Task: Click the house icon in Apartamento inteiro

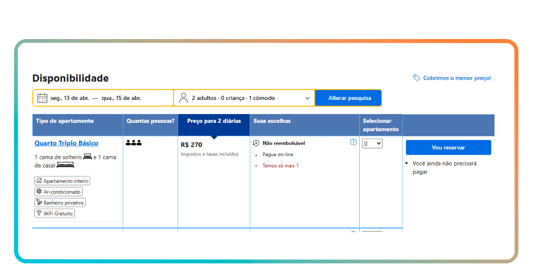Action: coord(39,181)
